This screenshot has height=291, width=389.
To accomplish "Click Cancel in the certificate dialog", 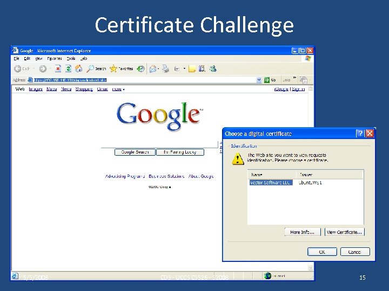I will click(355, 252).
